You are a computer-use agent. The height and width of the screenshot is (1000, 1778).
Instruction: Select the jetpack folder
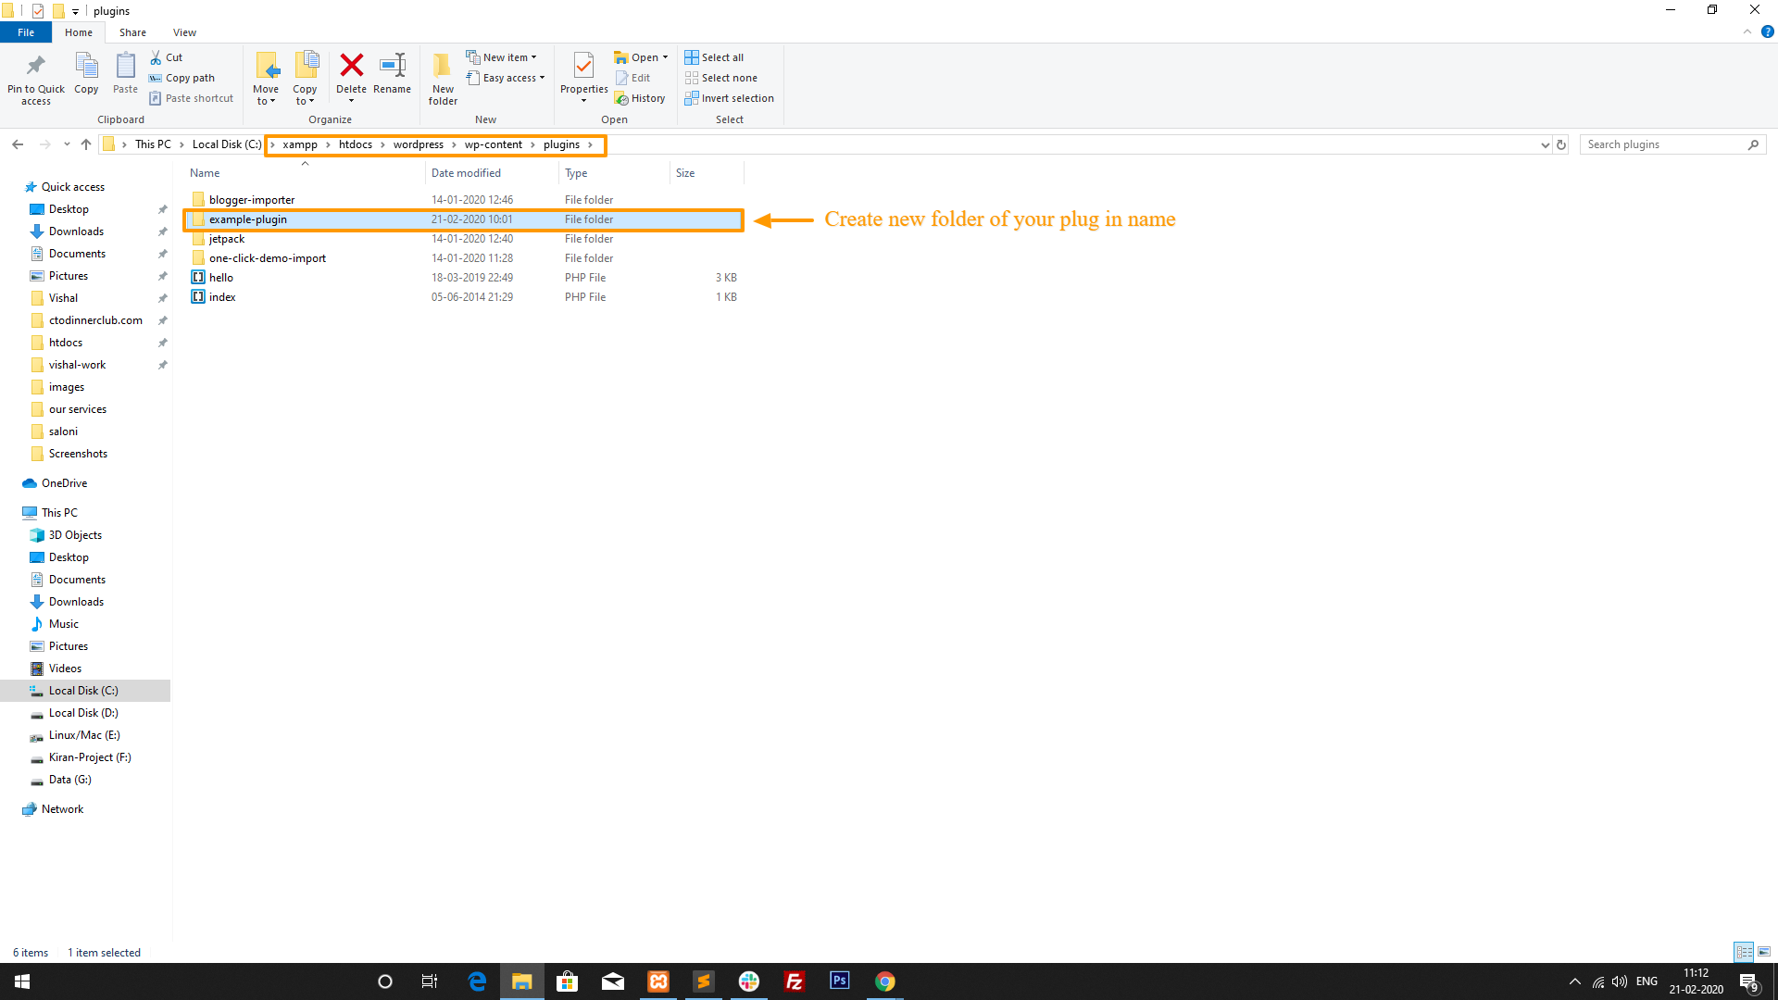pyautogui.click(x=463, y=239)
